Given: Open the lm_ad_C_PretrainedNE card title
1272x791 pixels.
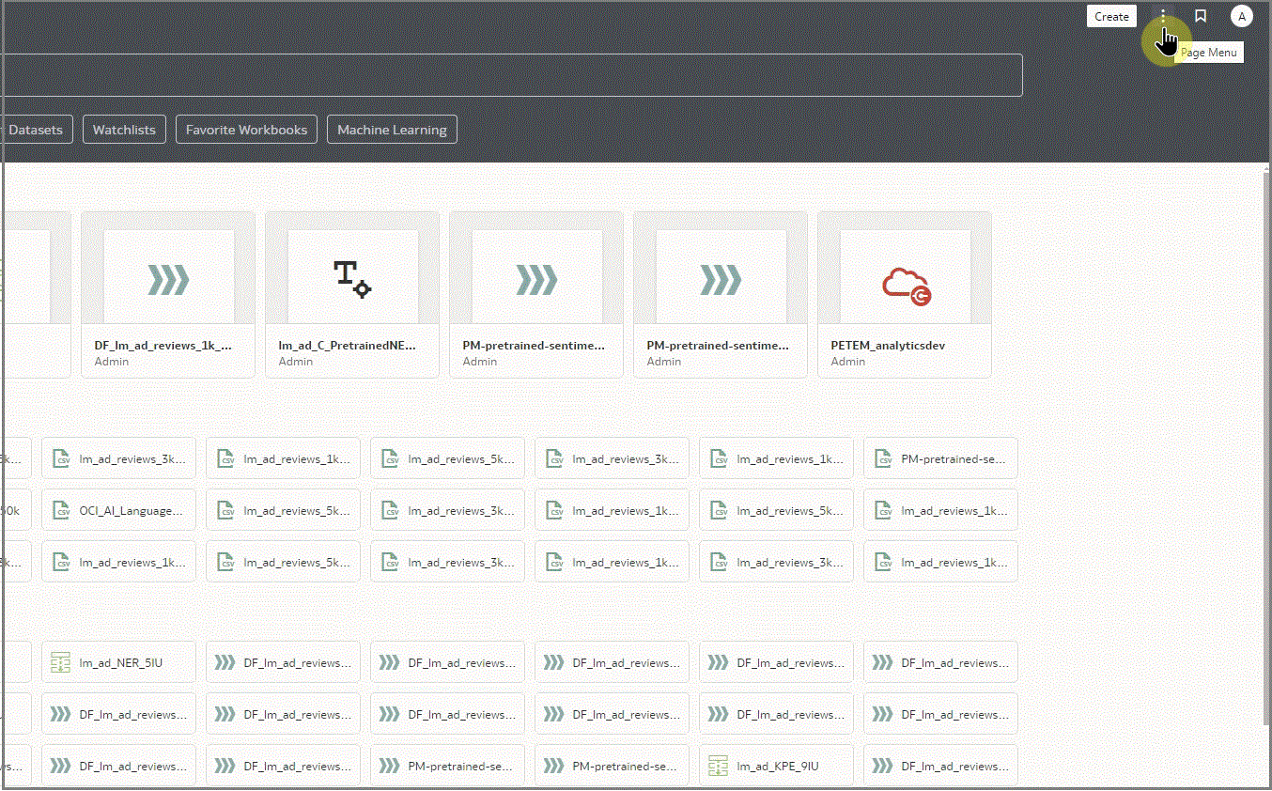Looking at the screenshot, I should tap(347, 346).
